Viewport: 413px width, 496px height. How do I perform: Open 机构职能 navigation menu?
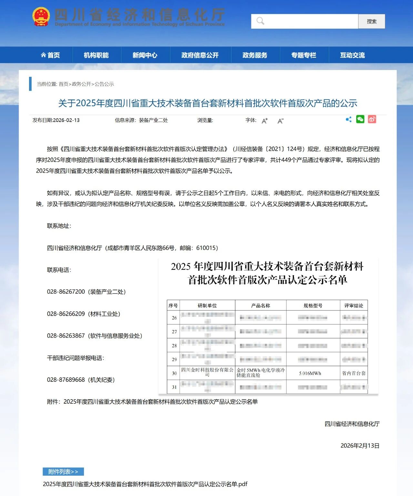(x=96, y=55)
